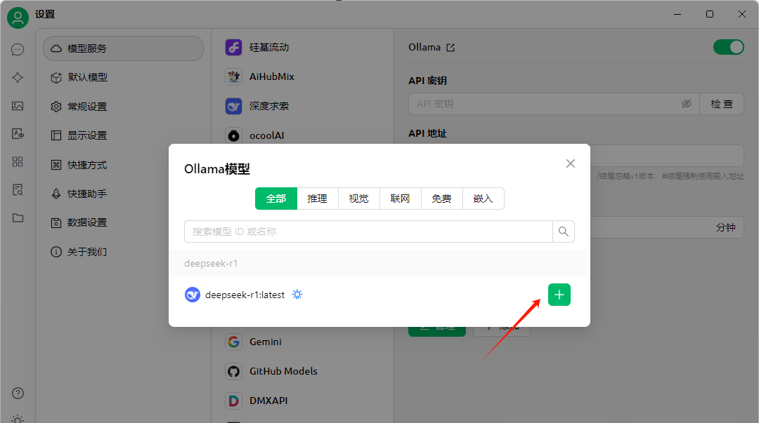This screenshot has width=759, height=423.
Task: Open the knowledge base sidebar icon
Action: [18, 190]
